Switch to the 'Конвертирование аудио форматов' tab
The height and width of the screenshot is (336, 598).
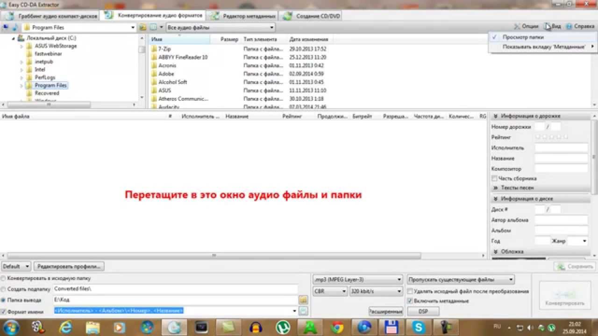(154, 15)
